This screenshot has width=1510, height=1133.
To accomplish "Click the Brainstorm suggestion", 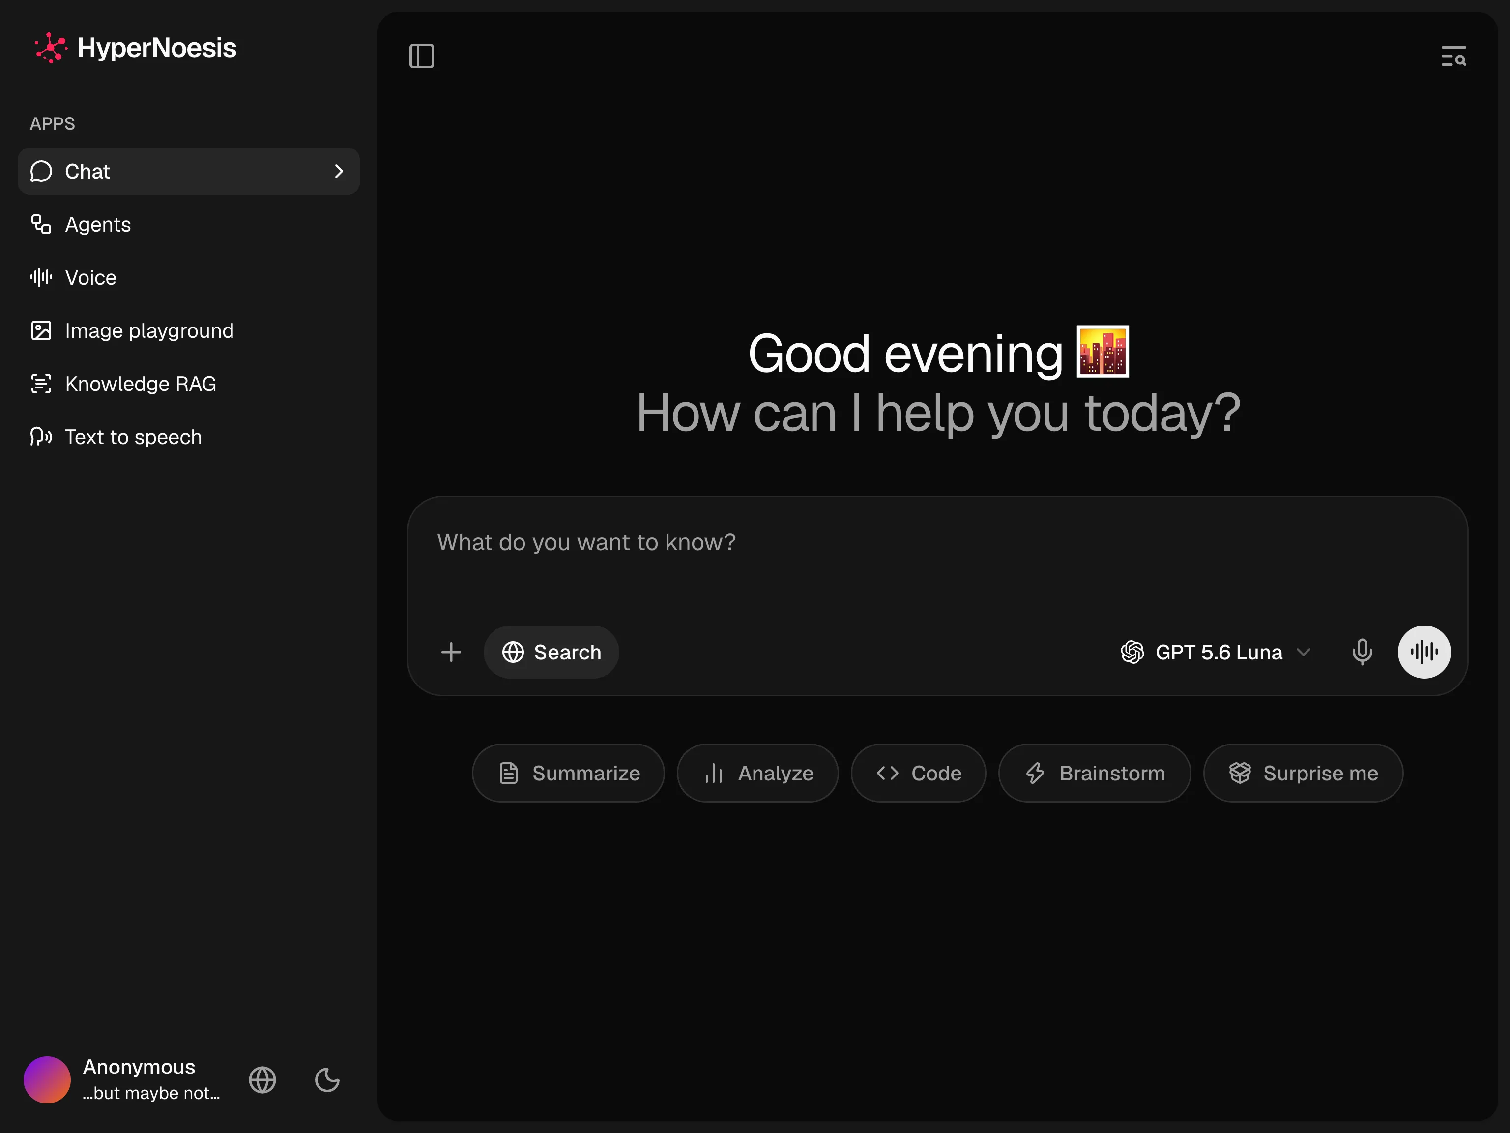I will pos(1094,773).
